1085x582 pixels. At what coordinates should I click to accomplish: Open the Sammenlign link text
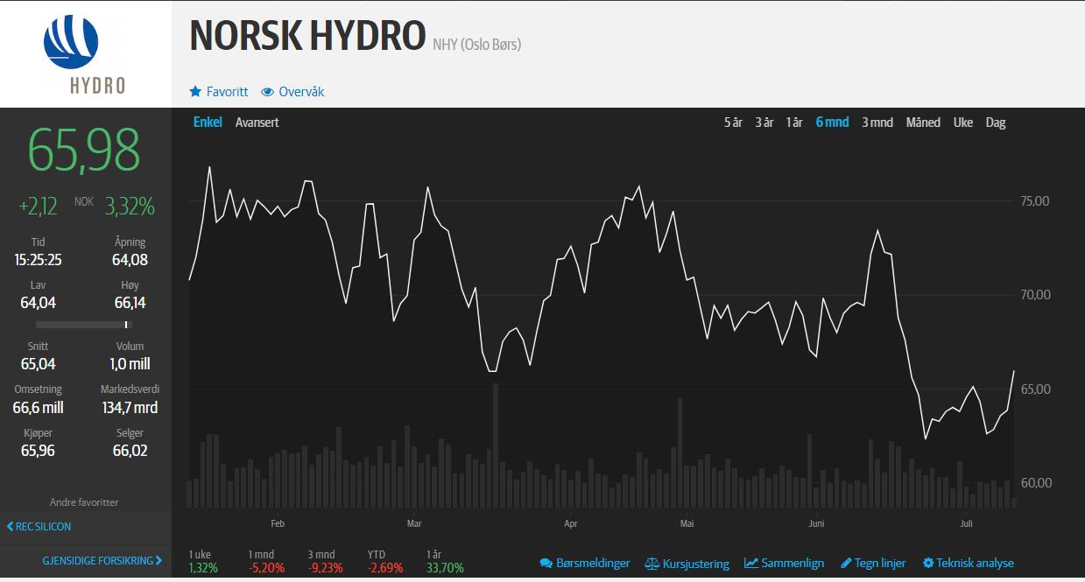[x=793, y=563]
